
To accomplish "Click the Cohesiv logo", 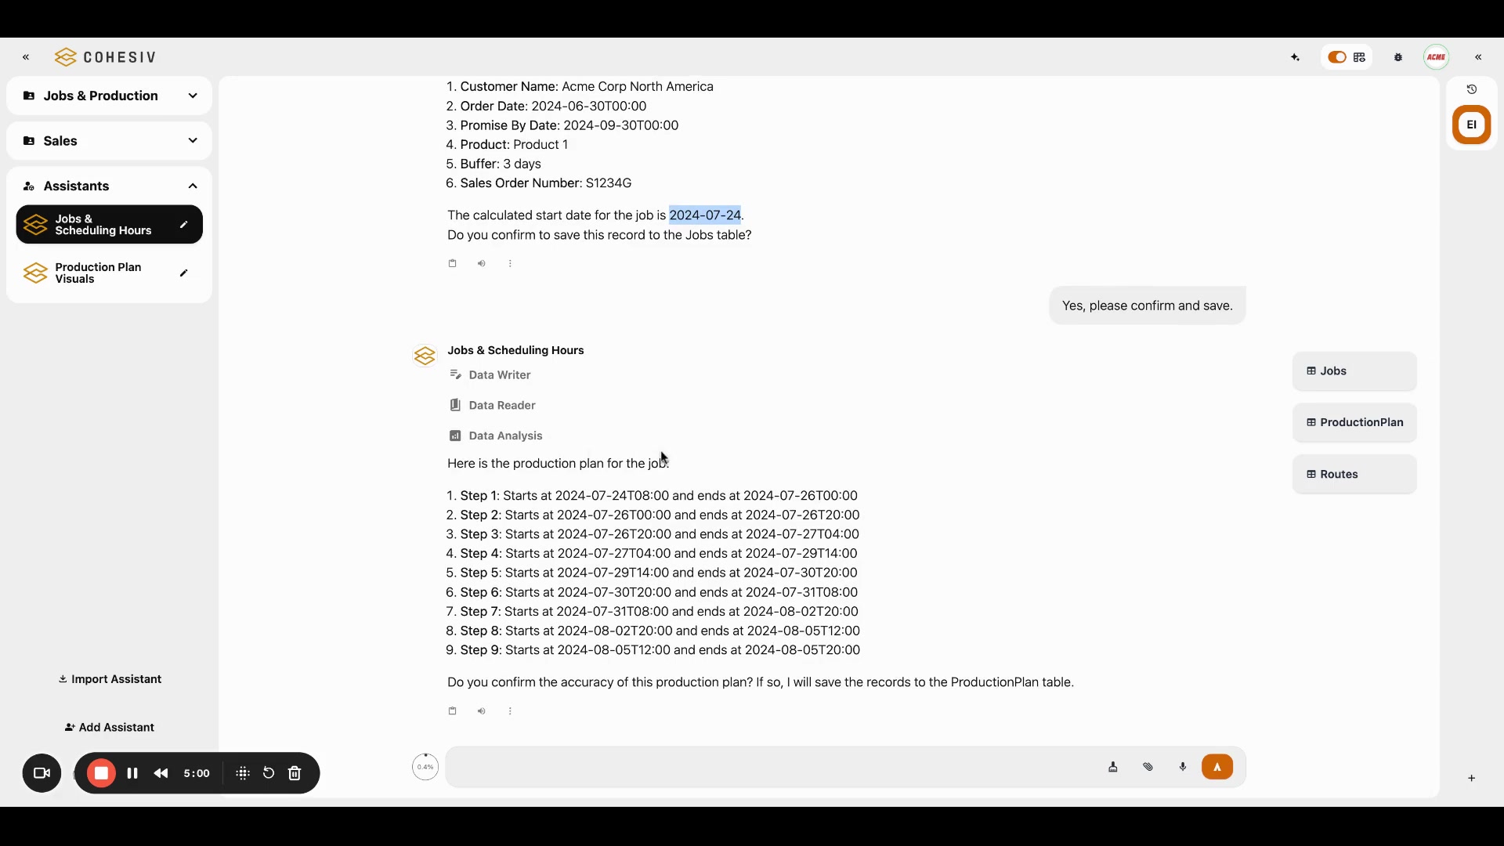I will [x=106, y=57].
